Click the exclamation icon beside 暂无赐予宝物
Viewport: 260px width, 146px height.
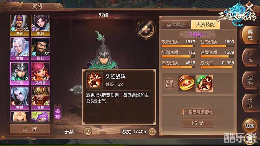[x=183, y=112]
